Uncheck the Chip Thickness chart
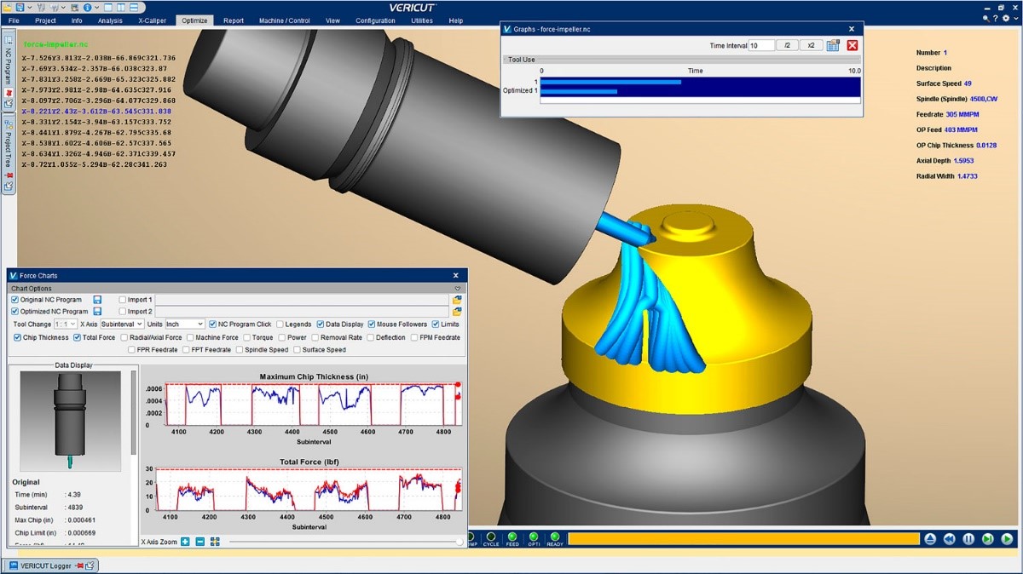This screenshot has width=1023, height=574. (x=17, y=338)
